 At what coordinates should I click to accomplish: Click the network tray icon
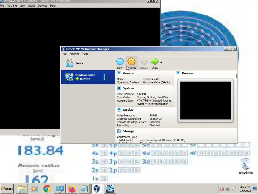tap(228, 188)
